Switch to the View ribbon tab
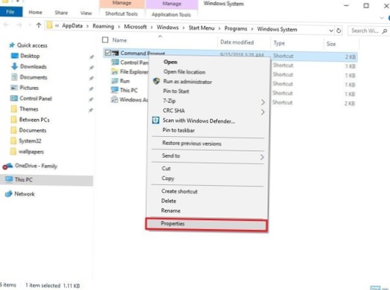390x290 pixels. [86, 13]
